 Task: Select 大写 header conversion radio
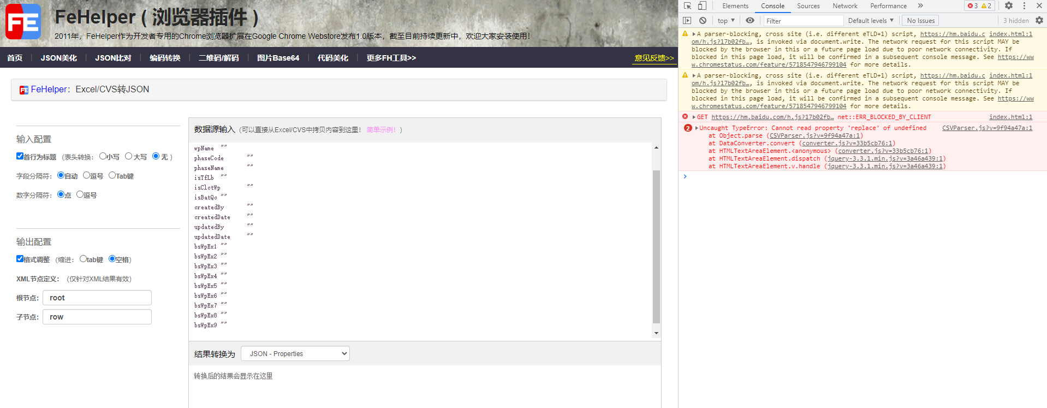click(128, 156)
